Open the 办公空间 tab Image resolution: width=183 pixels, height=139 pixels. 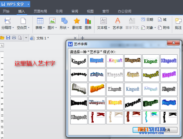point(124,11)
